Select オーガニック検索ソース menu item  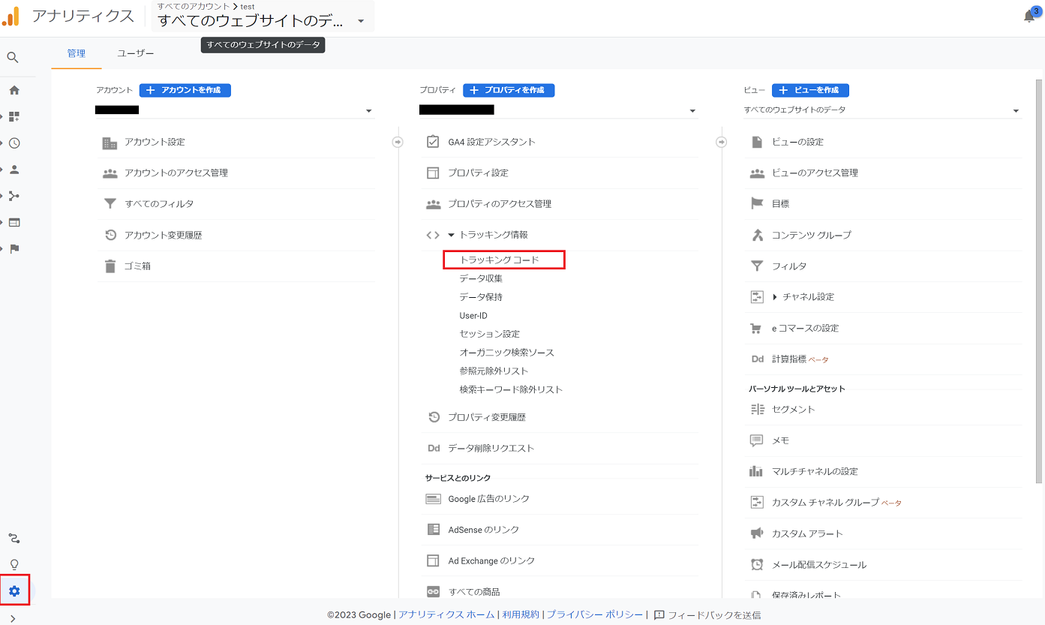[x=507, y=353]
